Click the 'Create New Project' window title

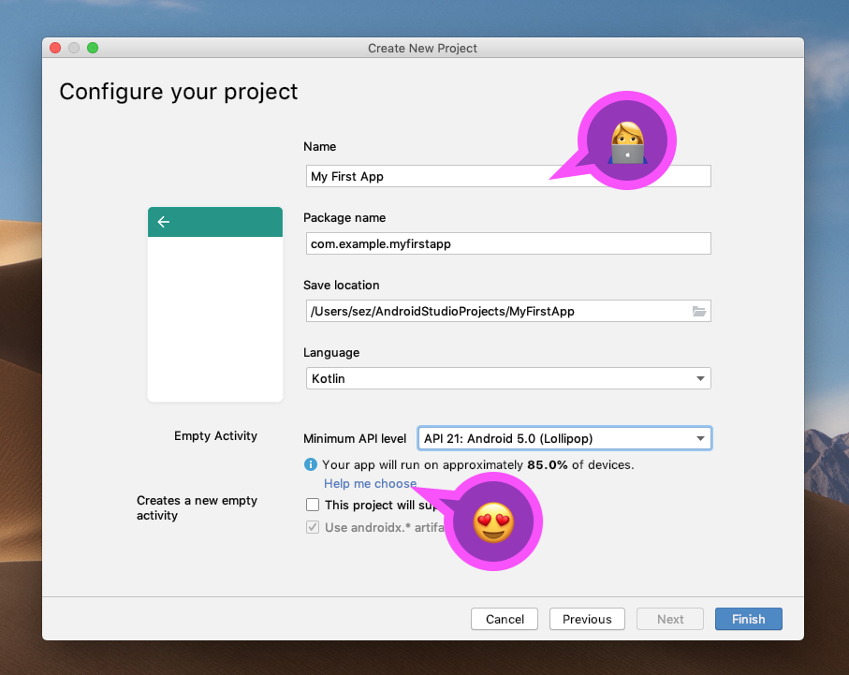[x=422, y=49]
